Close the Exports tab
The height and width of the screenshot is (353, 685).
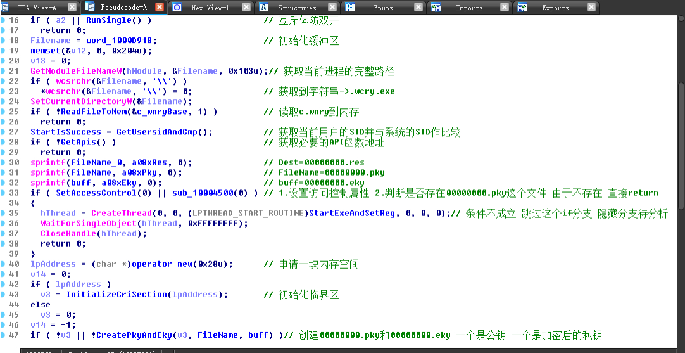[x=591, y=7]
